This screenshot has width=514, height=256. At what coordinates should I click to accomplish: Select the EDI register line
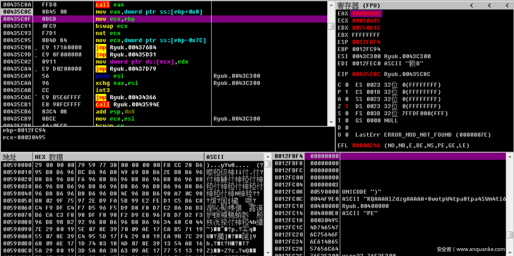click(x=380, y=63)
